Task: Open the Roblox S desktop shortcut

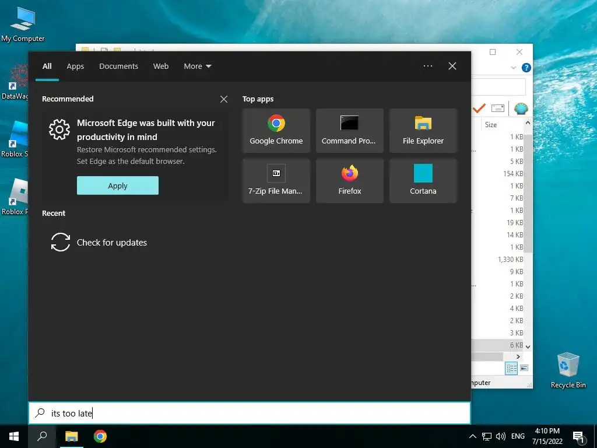Action: click(15, 139)
